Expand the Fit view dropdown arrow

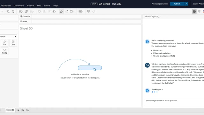[x=83, y=11]
